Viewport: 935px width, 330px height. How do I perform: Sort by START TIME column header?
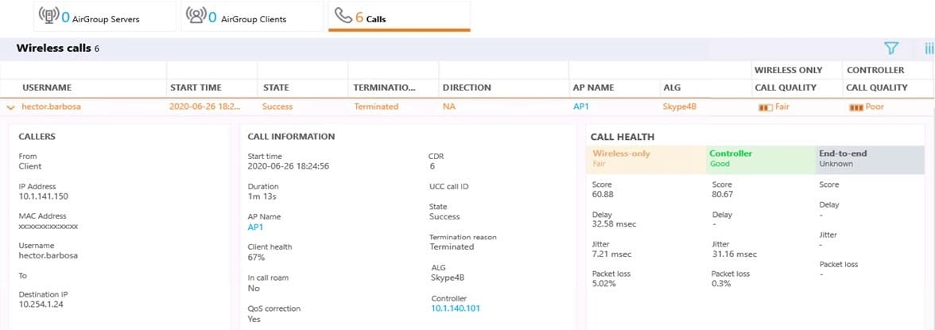196,87
